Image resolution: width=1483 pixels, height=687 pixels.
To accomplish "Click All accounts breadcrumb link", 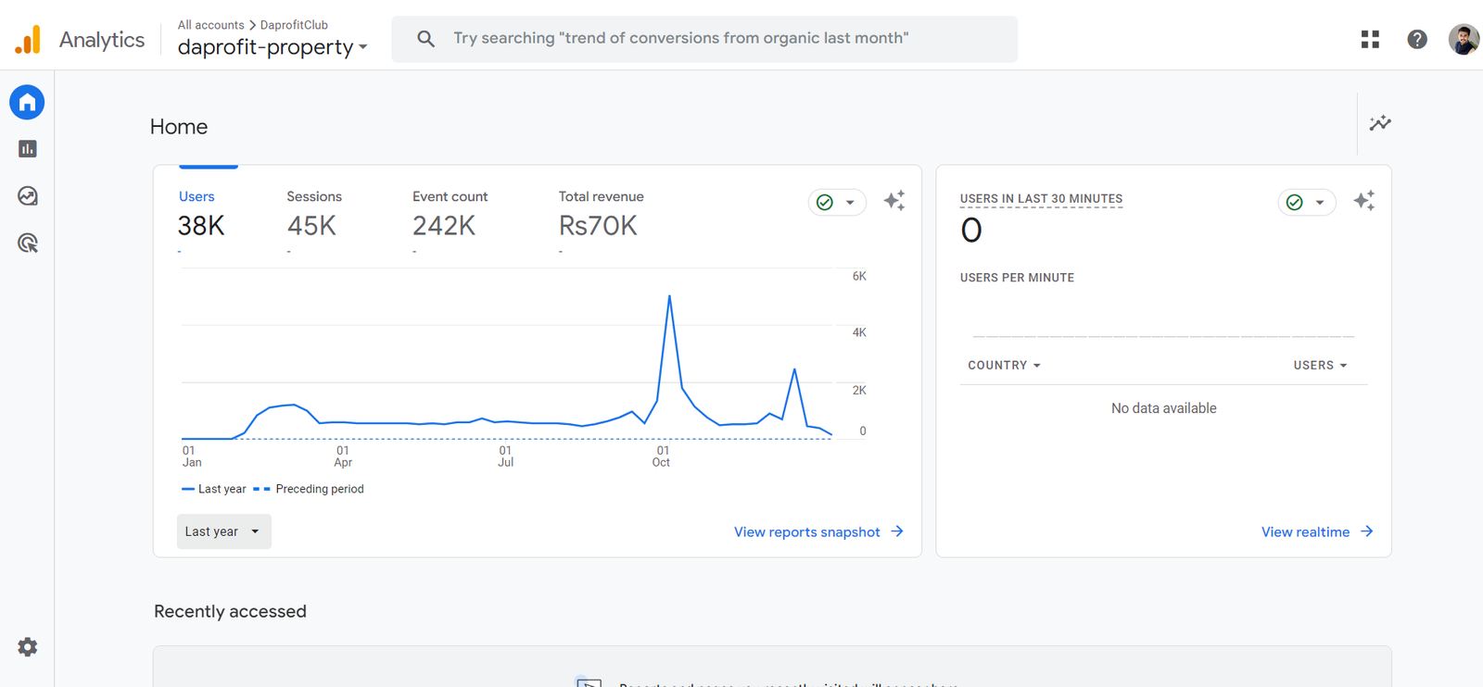I will [x=210, y=25].
